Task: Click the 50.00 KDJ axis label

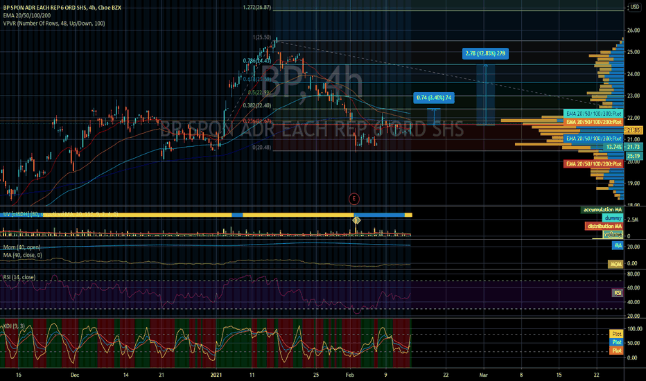Action: (x=634, y=343)
